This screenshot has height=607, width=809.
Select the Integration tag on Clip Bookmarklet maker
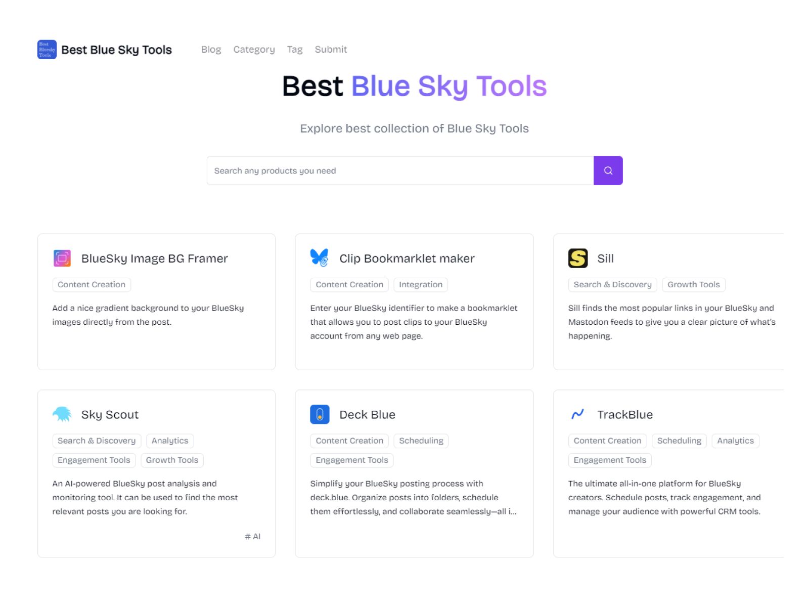click(421, 284)
